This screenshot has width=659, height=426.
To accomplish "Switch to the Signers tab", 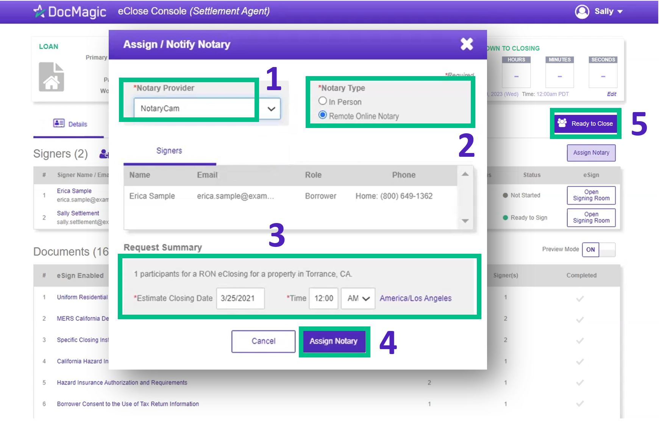I will tap(169, 151).
